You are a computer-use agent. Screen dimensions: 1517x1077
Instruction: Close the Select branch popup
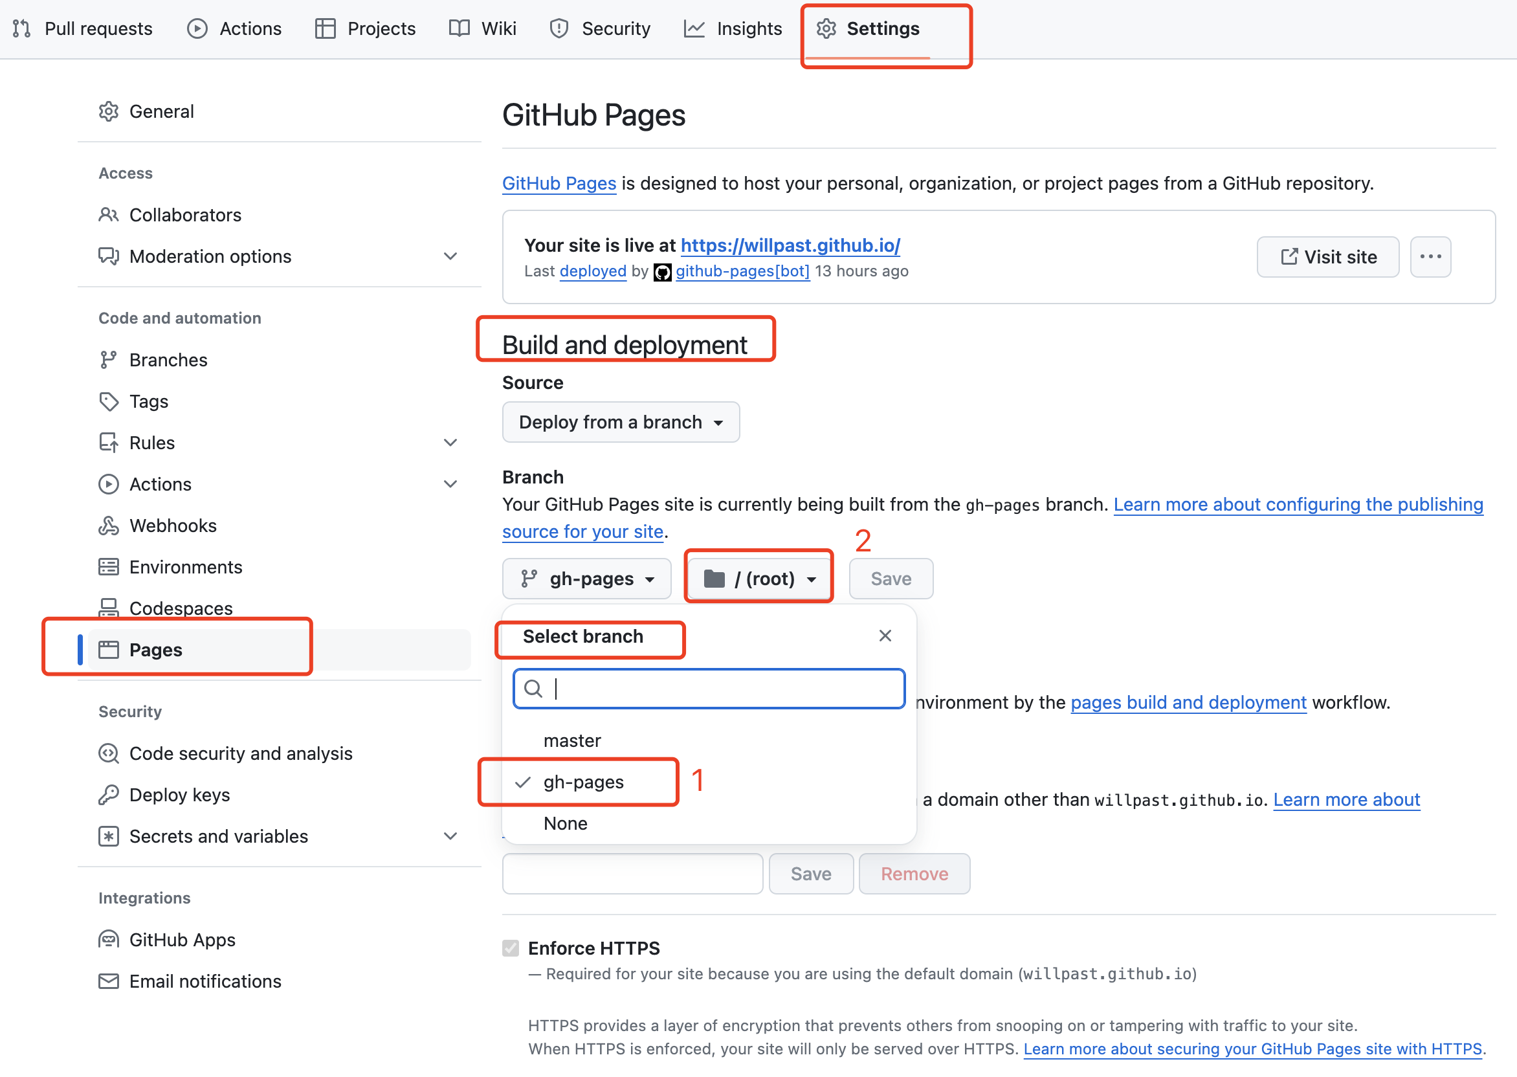(885, 636)
